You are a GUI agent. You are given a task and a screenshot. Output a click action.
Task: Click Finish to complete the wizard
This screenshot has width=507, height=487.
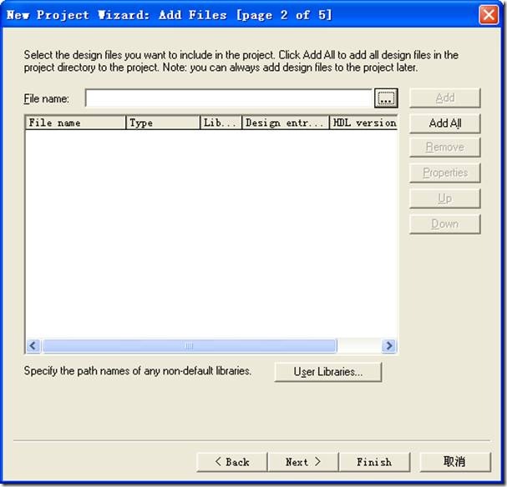[x=373, y=462]
